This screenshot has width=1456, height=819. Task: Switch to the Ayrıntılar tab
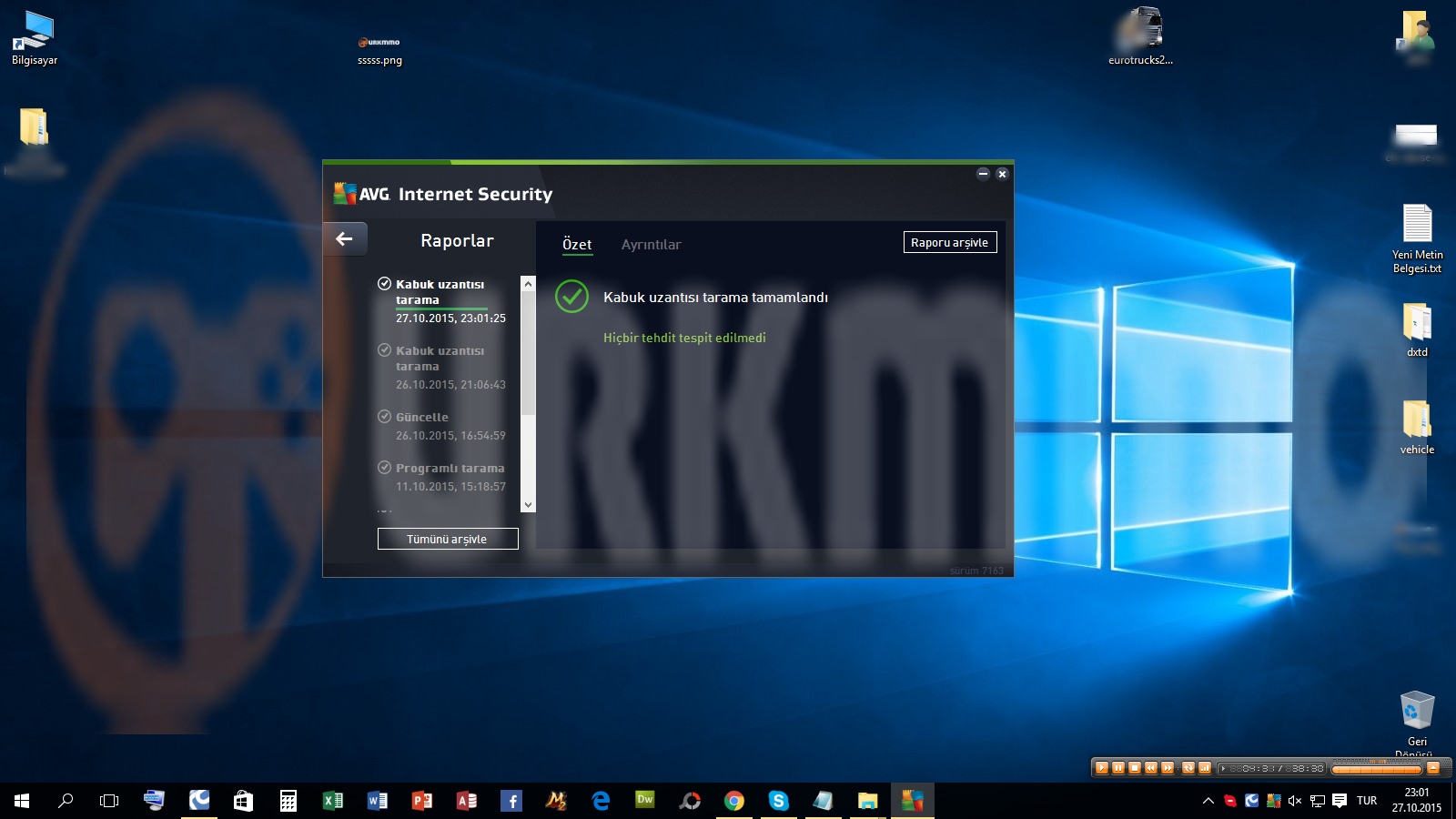[651, 244]
